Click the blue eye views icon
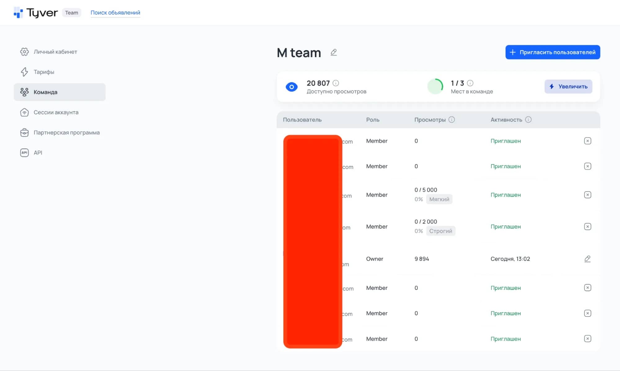Screen dimensions: 620x371 (x=292, y=87)
